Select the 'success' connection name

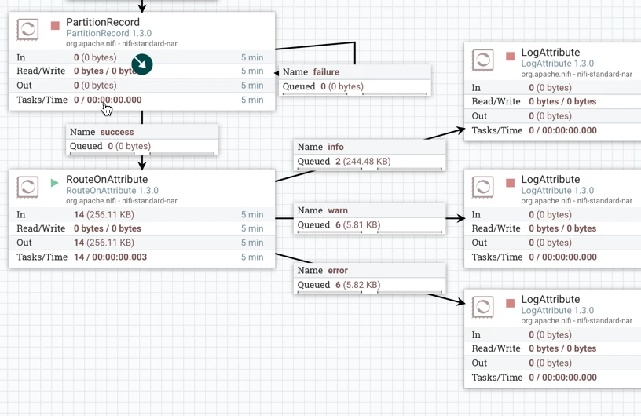pyautogui.click(x=117, y=132)
